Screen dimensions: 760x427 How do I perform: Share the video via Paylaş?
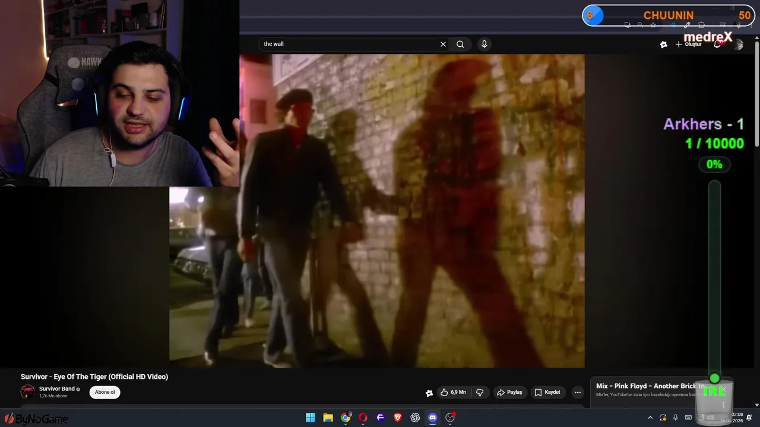pos(509,392)
